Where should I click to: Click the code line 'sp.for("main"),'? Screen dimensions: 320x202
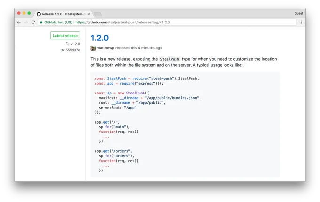pyautogui.click(x=114, y=127)
